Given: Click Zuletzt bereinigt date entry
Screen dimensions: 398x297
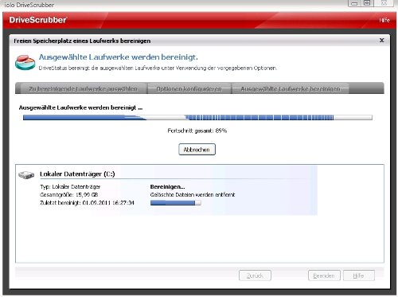Looking at the screenshot, I should tap(87, 203).
